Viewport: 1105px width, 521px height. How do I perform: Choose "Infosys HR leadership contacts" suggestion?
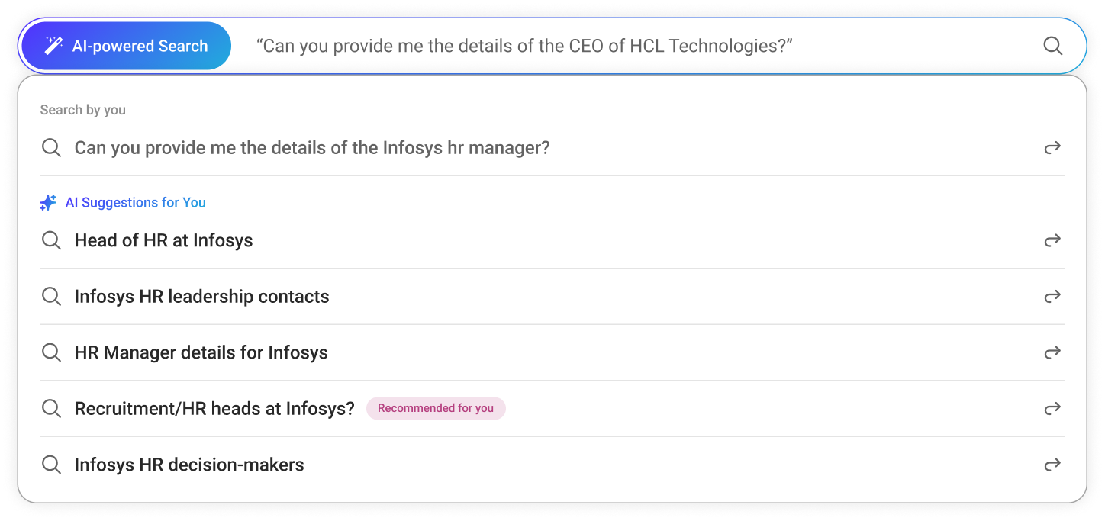tap(201, 297)
